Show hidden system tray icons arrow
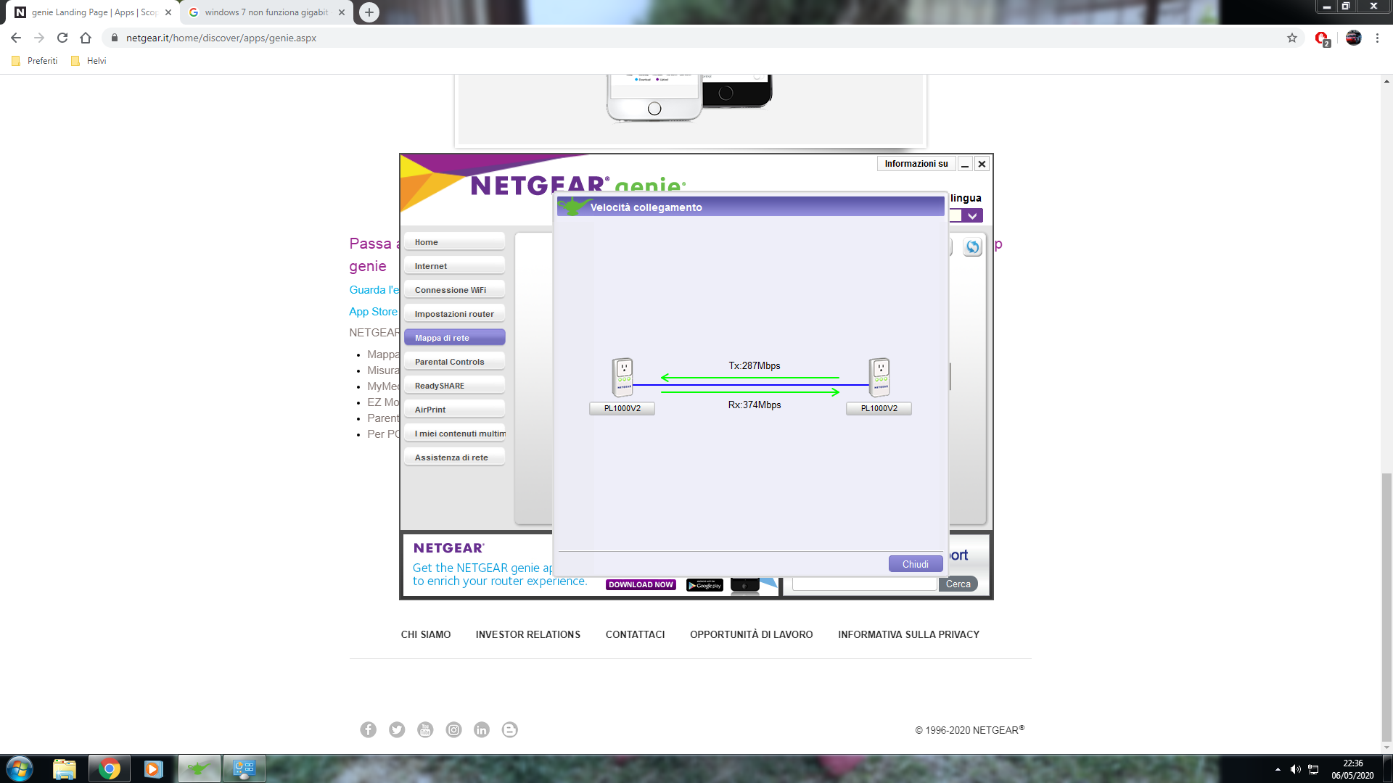This screenshot has height=783, width=1393. [1278, 769]
